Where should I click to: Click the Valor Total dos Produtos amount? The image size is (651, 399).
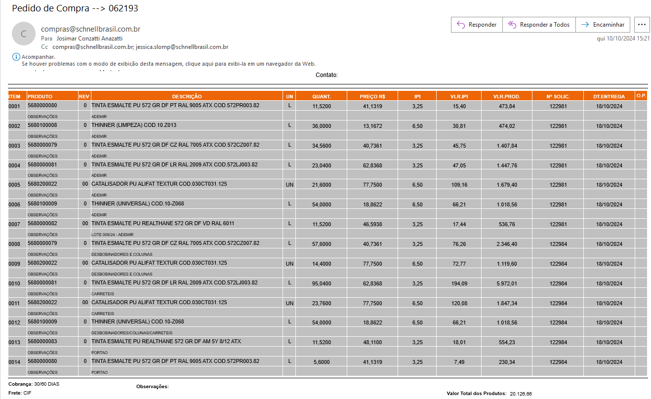click(x=521, y=394)
